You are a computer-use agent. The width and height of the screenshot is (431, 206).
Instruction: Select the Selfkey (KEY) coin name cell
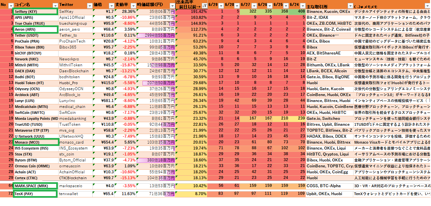[36, 12]
